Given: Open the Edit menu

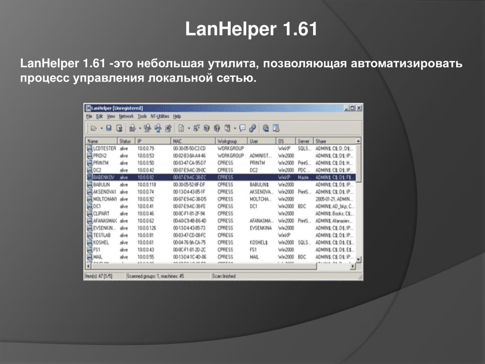Looking at the screenshot, I should (x=99, y=117).
